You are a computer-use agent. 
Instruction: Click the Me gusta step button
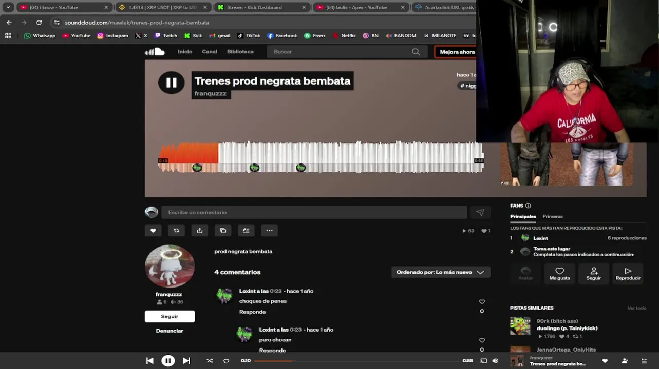pos(559,273)
